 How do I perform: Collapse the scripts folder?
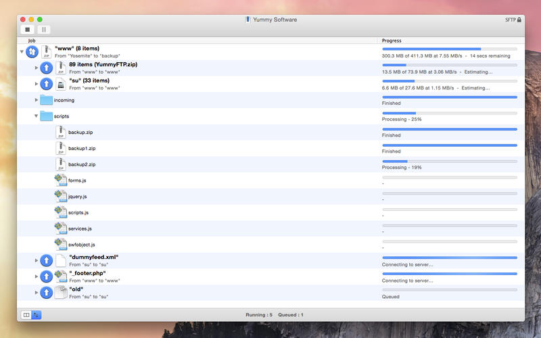click(x=36, y=116)
